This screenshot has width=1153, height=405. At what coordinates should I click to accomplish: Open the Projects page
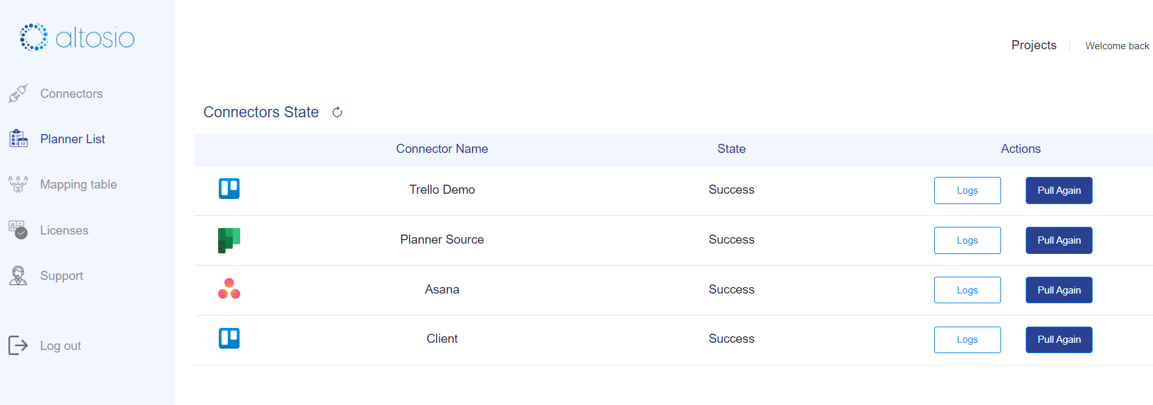point(1034,45)
